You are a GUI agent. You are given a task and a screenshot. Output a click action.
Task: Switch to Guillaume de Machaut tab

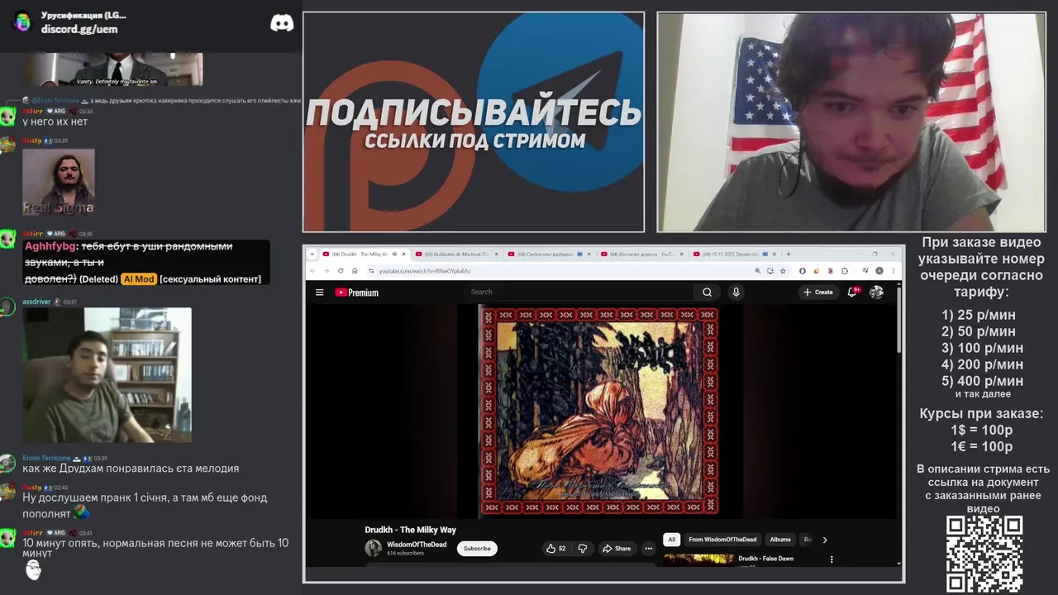click(457, 254)
